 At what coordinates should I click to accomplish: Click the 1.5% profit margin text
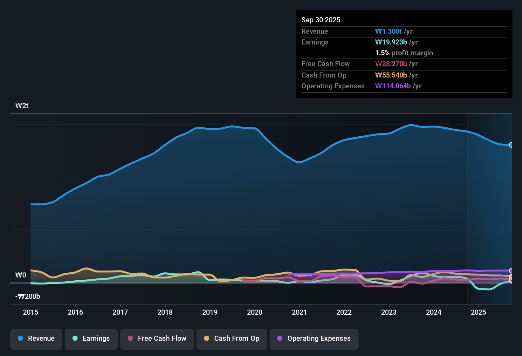pyautogui.click(x=404, y=53)
